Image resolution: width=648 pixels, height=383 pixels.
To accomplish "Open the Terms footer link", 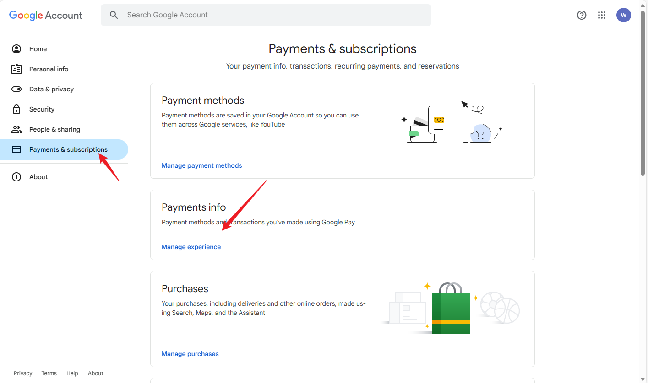I will (49, 373).
